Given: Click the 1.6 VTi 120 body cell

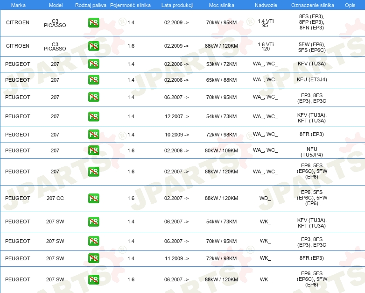Looking at the screenshot, I should point(266,46).
